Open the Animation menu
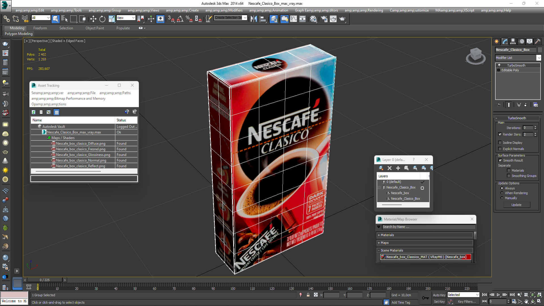 click(x=268, y=10)
